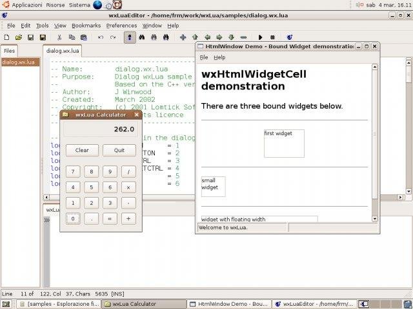Open the Sistema system menu
The height and width of the screenshot is (309, 413).
[79, 5]
